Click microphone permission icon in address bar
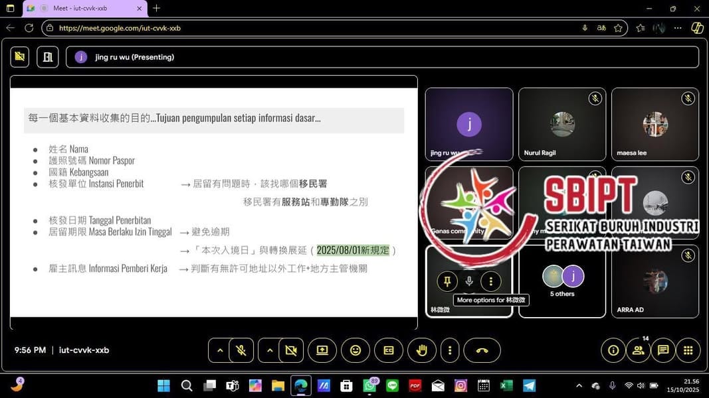 [x=585, y=28]
